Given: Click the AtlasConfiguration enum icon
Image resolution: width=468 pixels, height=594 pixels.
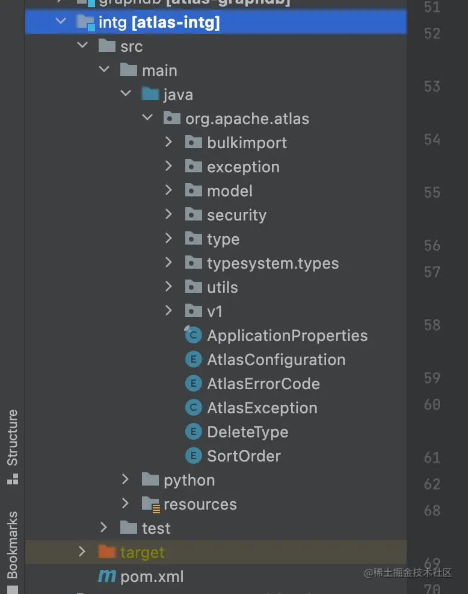Looking at the screenshot, I should (194, 359).
